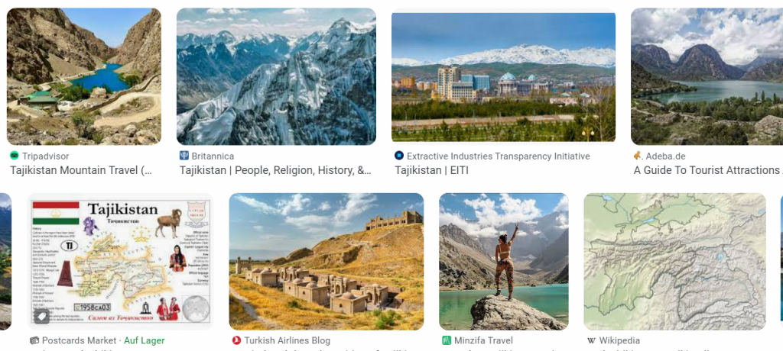The width and height of the screenshot is (783, 351).
Task: Open the snowy mountain peaks Britannica image
Action: (276, 76)
